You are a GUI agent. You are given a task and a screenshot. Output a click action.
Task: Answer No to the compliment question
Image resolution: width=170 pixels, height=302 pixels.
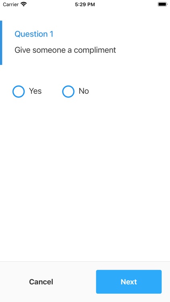pos(68,91)
